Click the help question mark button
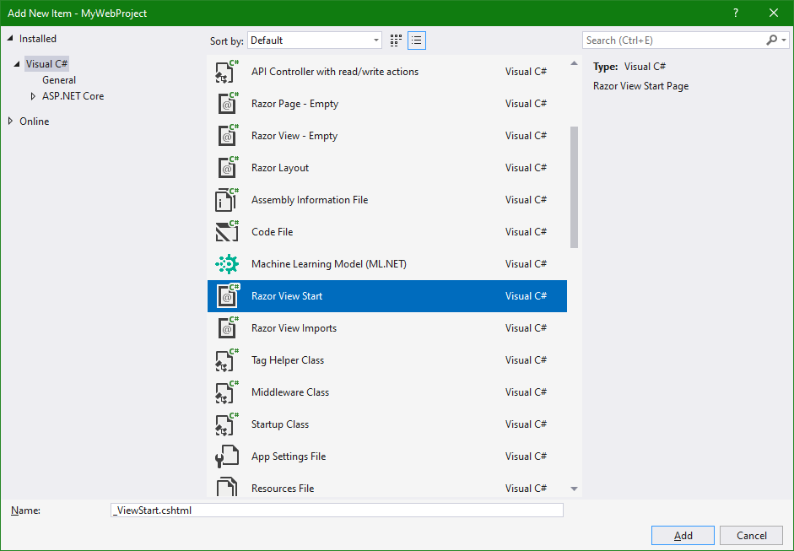 coord(736,14)
